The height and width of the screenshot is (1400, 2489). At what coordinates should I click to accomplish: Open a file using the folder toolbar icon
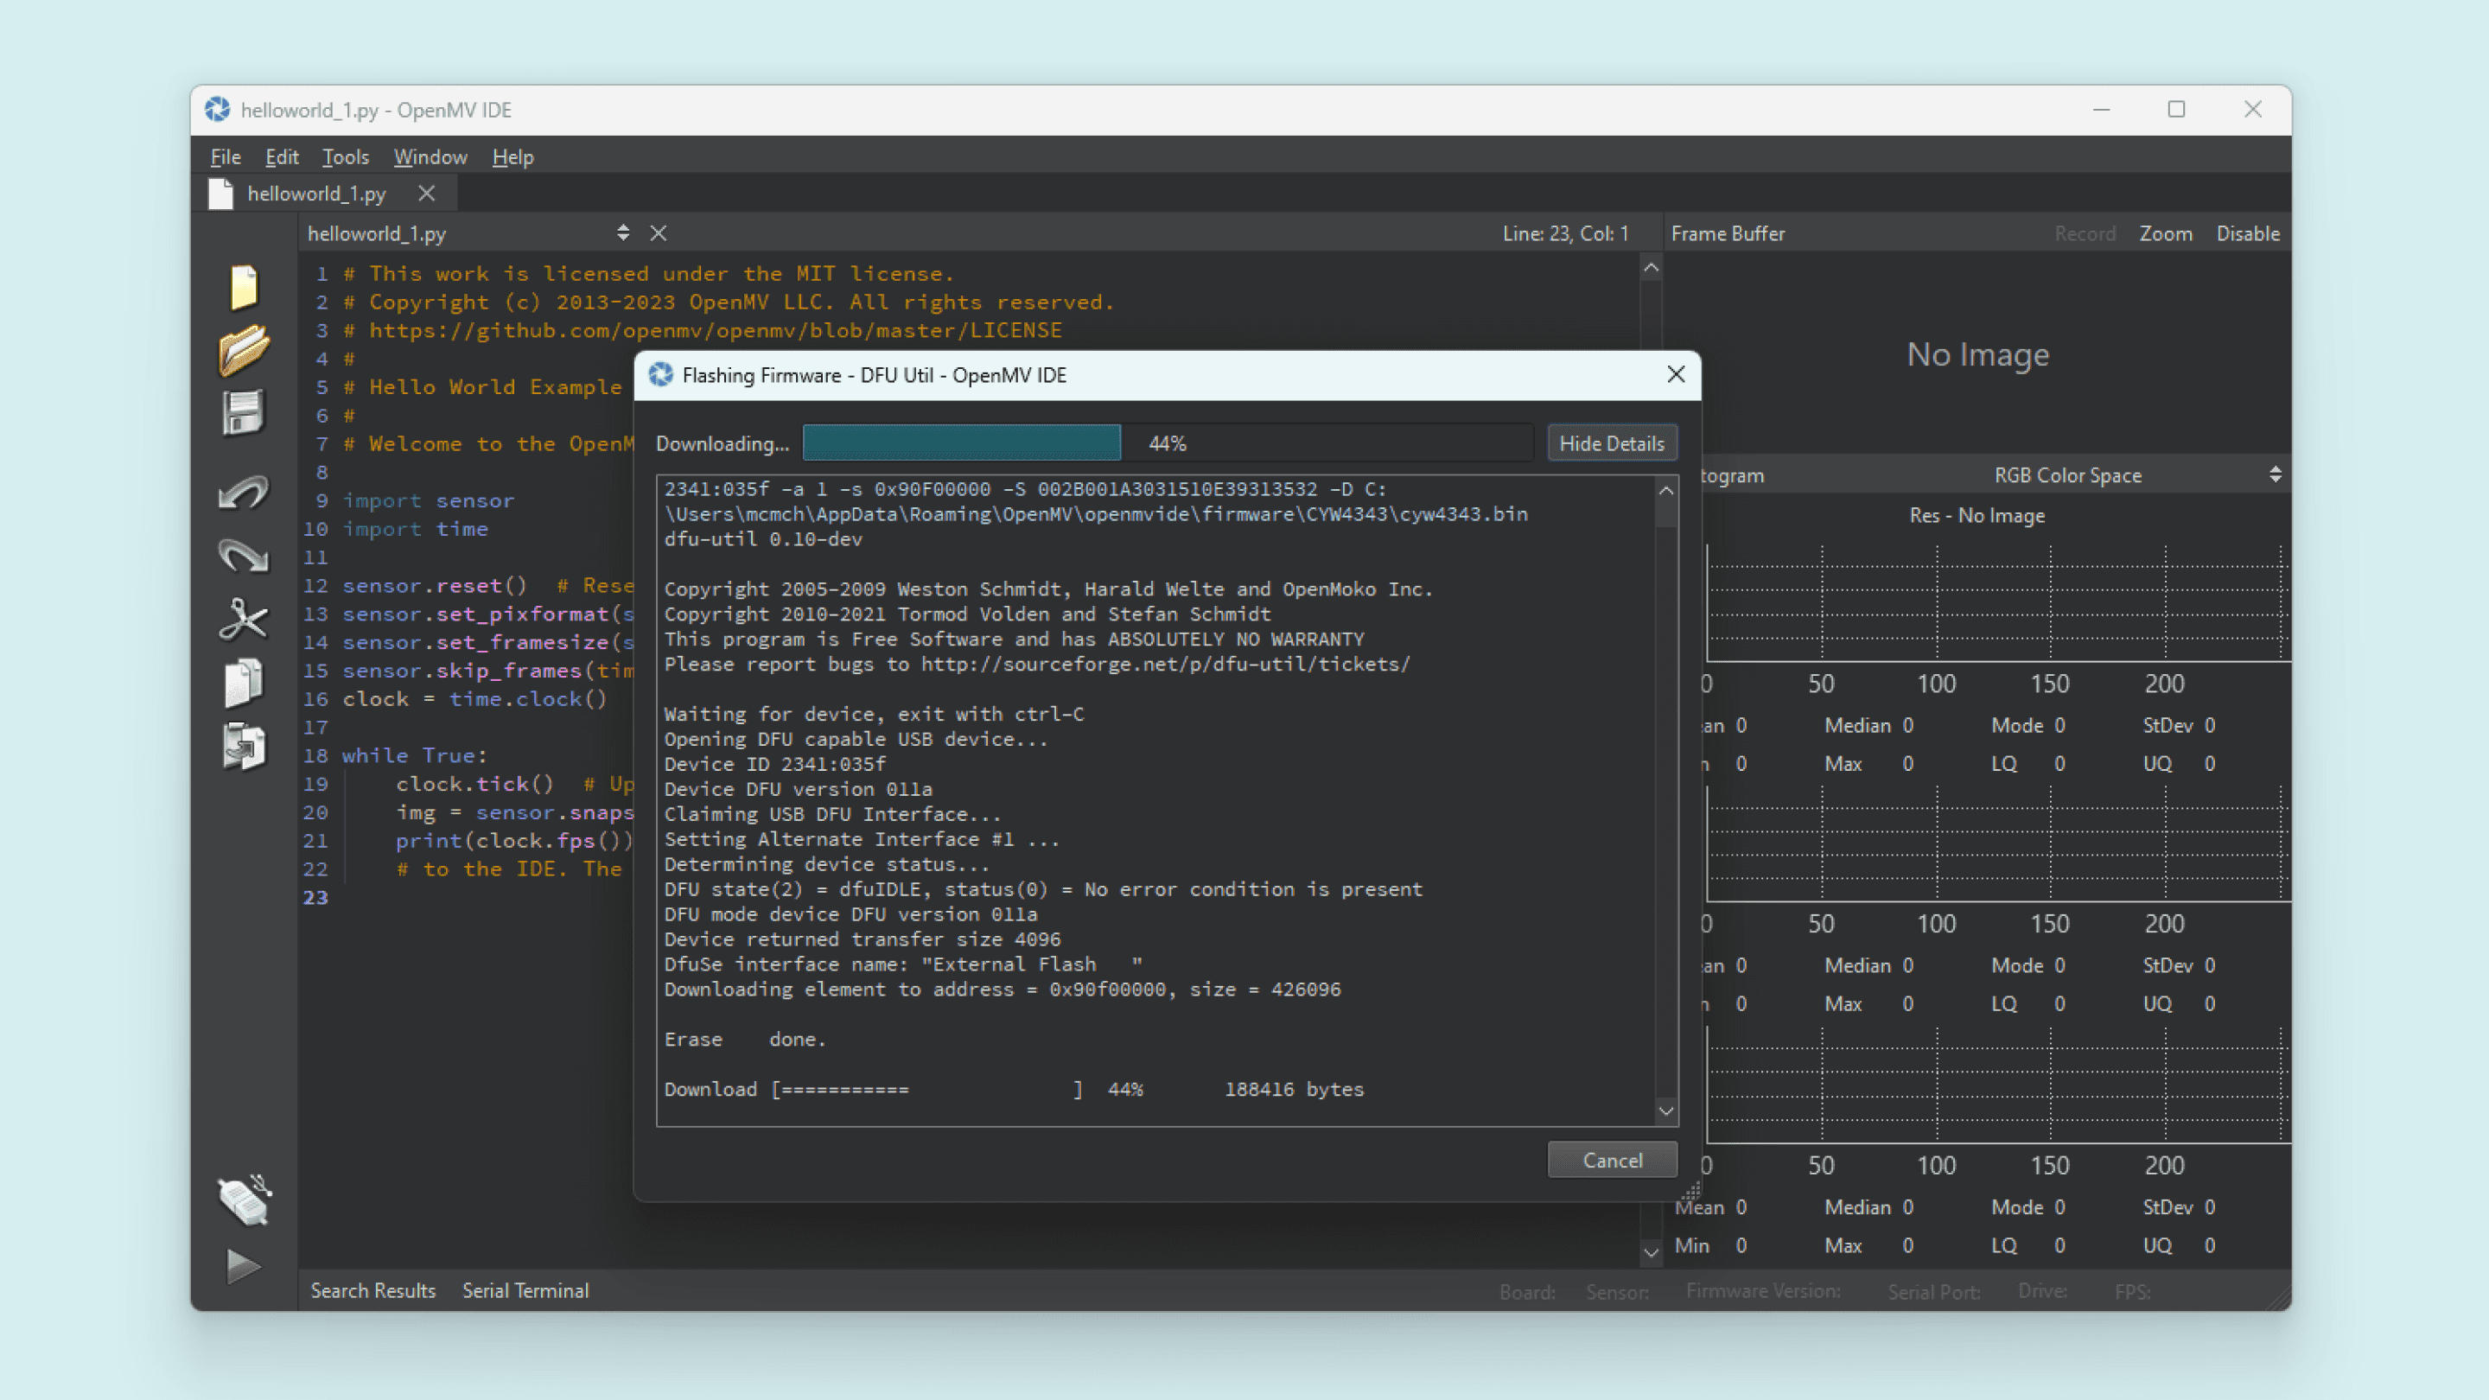pos(244,350)
